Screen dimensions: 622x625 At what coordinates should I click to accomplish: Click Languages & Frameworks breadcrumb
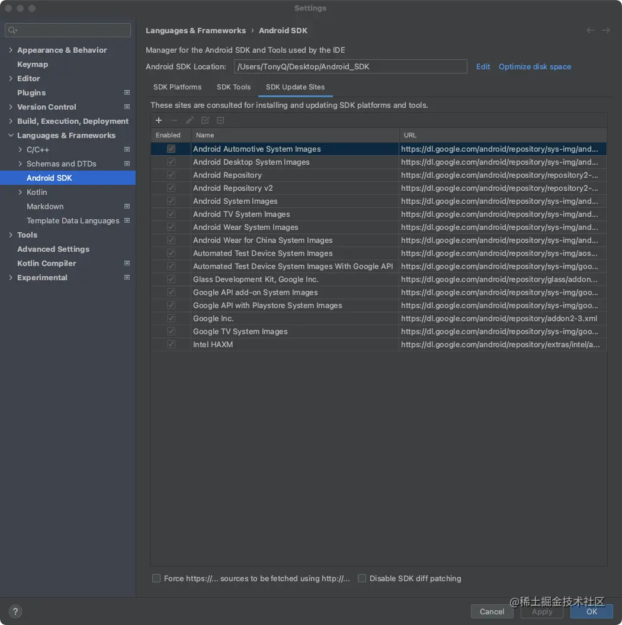point(195,30)
